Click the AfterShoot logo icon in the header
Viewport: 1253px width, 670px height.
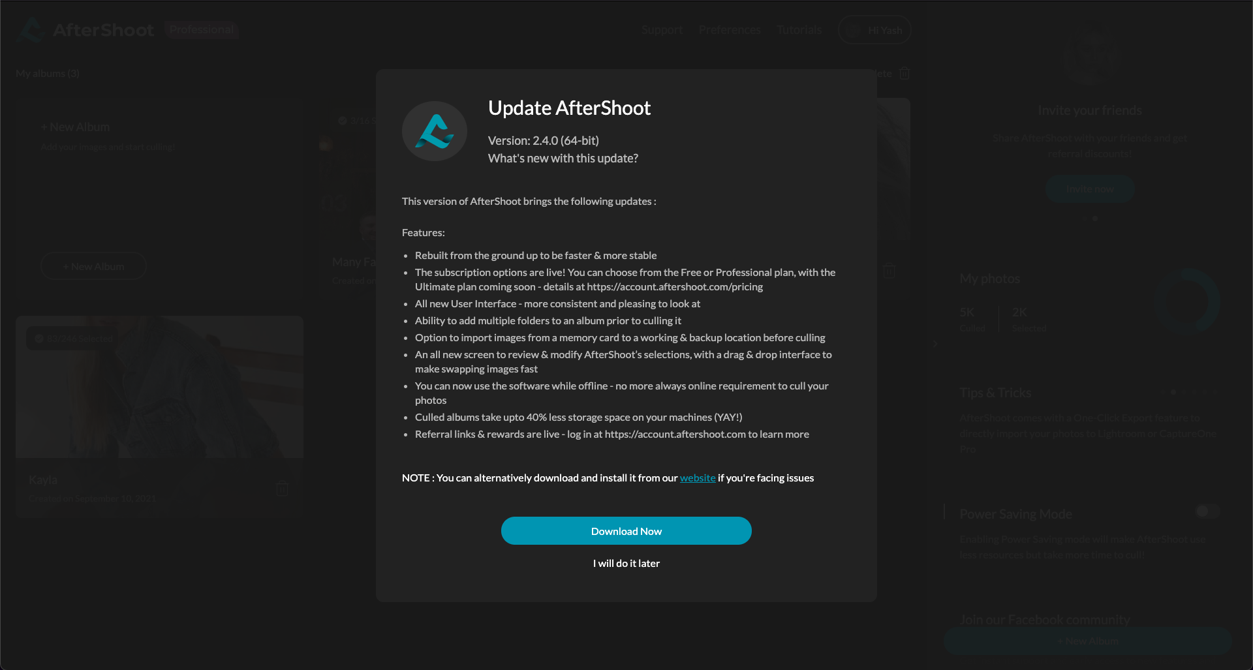point(31,30)
